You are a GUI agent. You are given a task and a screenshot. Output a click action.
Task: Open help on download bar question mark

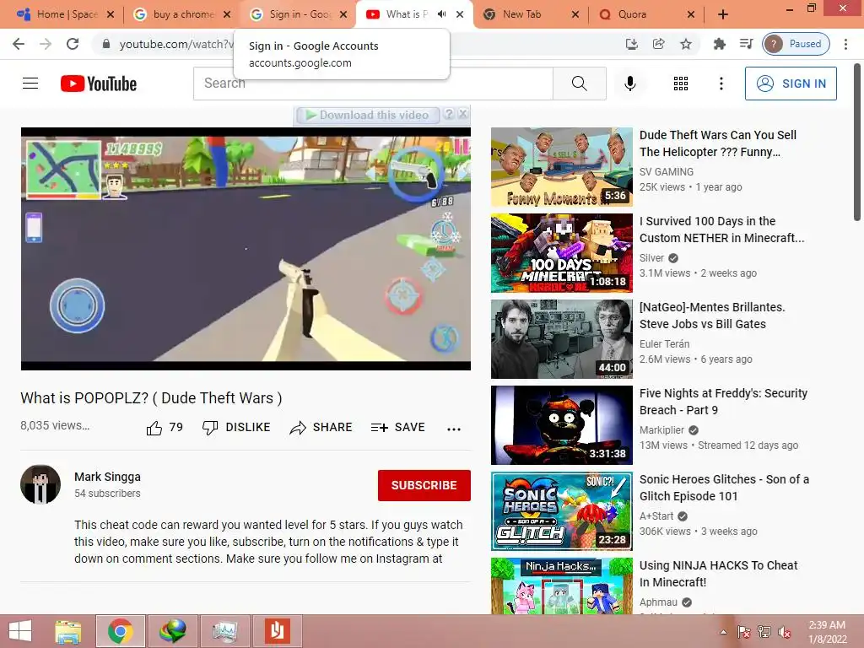[449, 114]
